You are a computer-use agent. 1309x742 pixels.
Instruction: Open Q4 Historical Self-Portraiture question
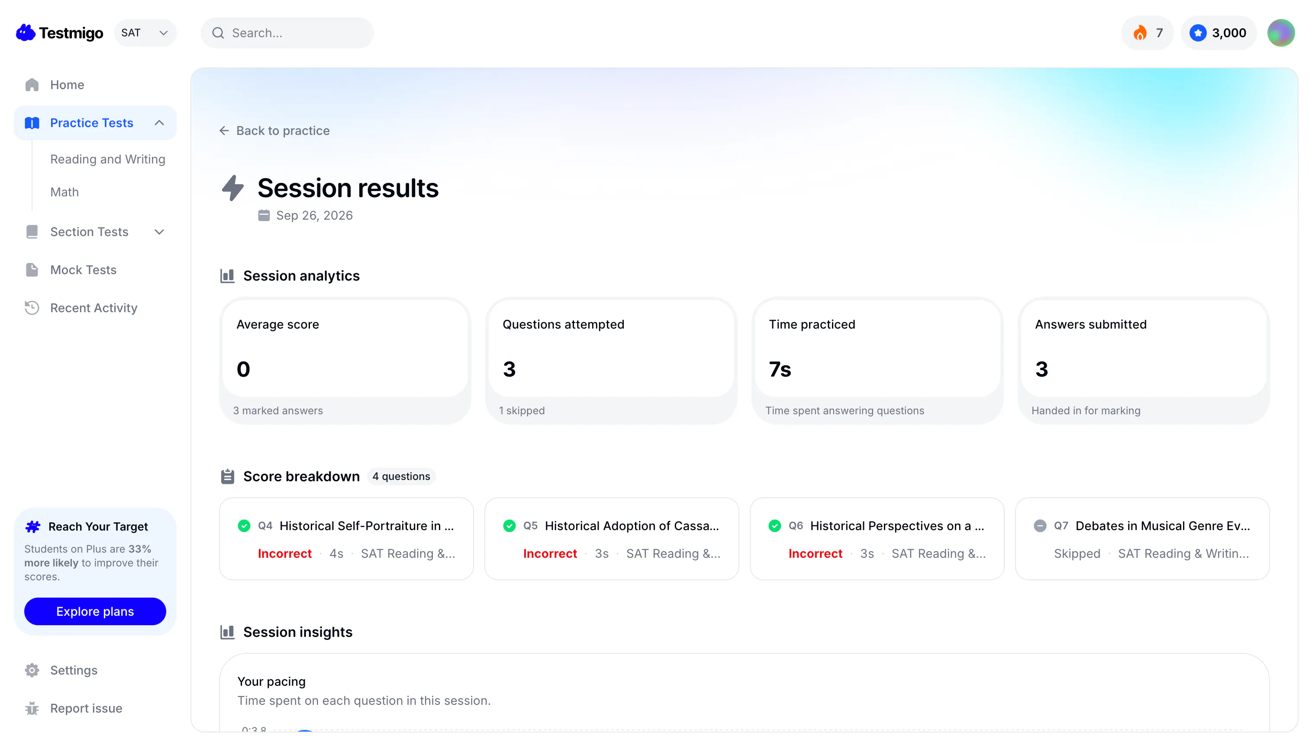346,539
